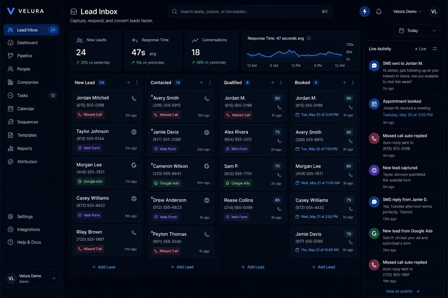Viewport: 448px width, 298px height.
Task: Open Sequences in the sidebar
Action: 32,122
